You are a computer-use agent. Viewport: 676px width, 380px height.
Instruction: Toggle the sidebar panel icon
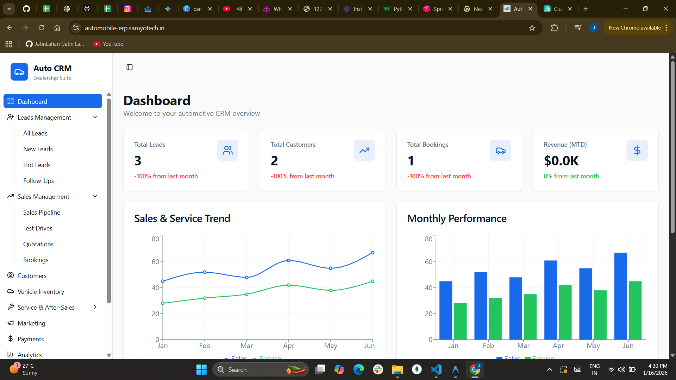130,67
